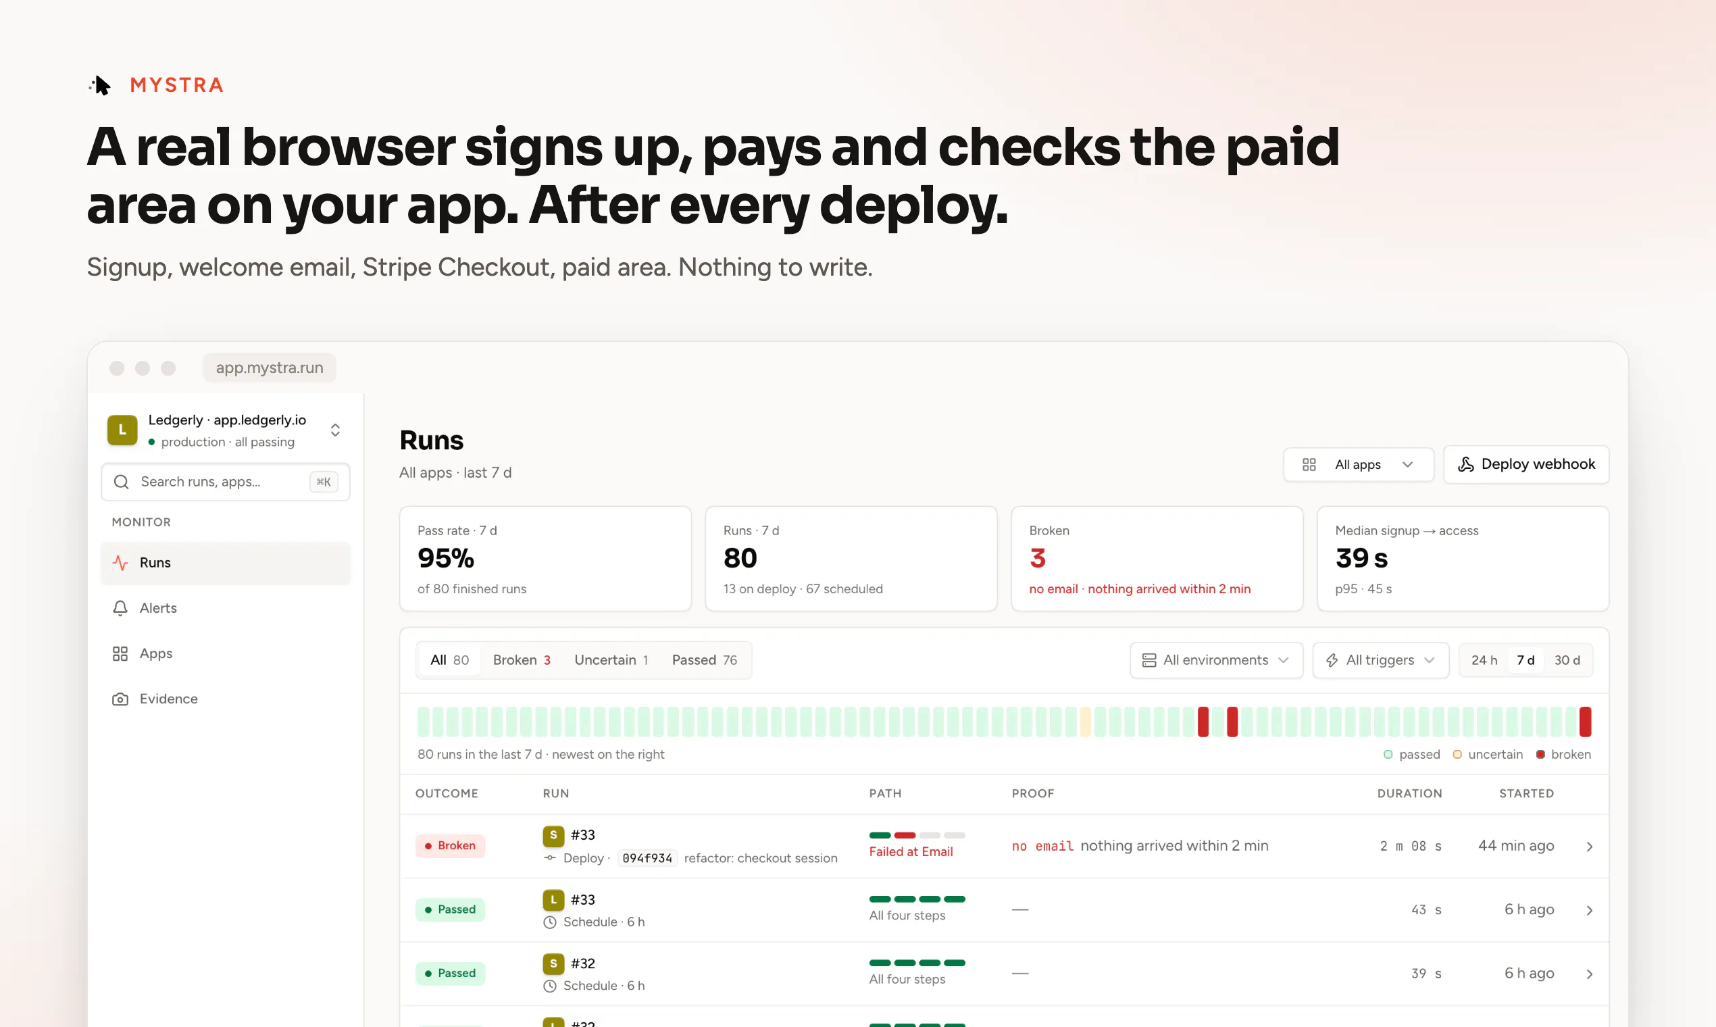Screen dimensions: 1716x1027
Task: Select the Pass rate 7 d card
Action: (x=545, y=559)
